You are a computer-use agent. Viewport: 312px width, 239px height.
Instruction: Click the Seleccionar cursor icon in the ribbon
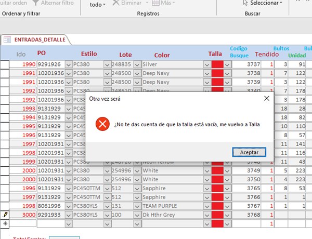[x=245, y=3]
